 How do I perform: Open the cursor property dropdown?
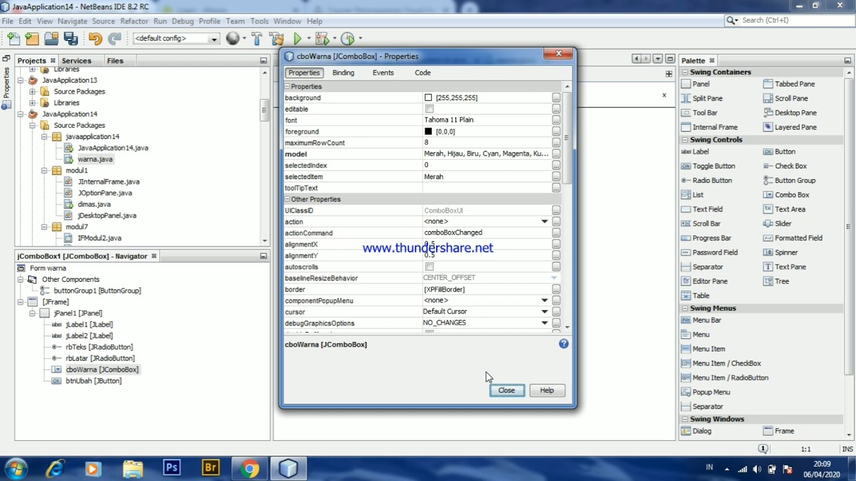[x=544, y=312]
